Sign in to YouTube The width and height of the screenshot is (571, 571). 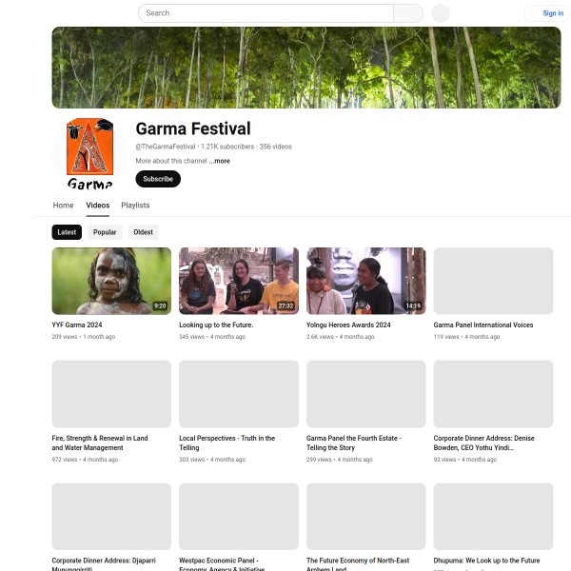point(548,13)
